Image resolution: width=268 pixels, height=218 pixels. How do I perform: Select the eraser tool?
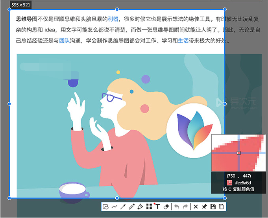(166, 207)
